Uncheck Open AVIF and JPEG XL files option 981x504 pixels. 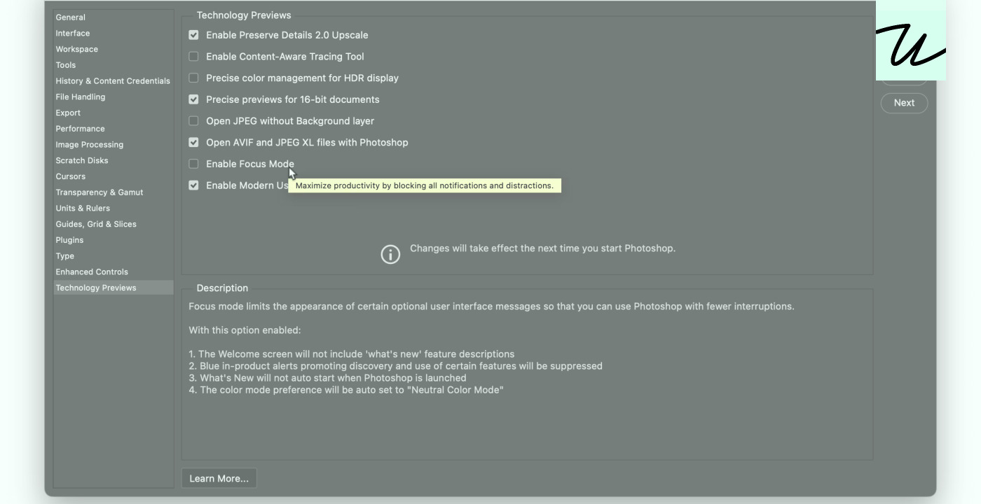(193, 142)
